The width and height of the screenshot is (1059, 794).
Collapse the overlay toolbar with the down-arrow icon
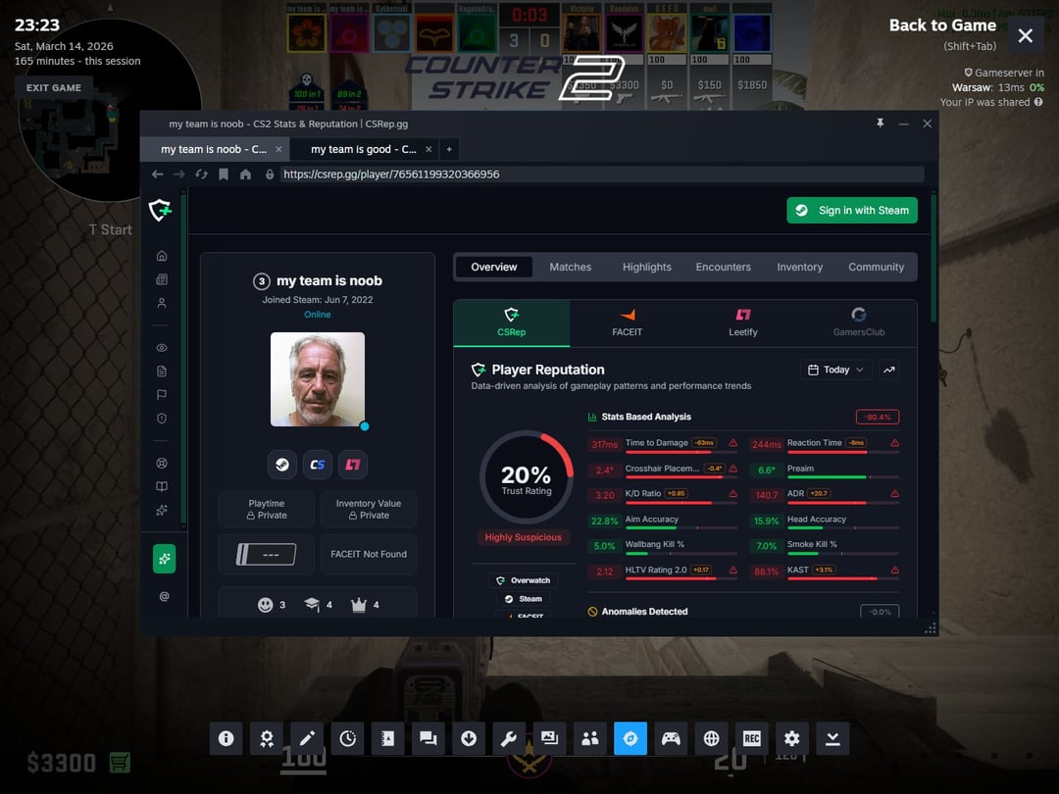[x=832, y=738]
